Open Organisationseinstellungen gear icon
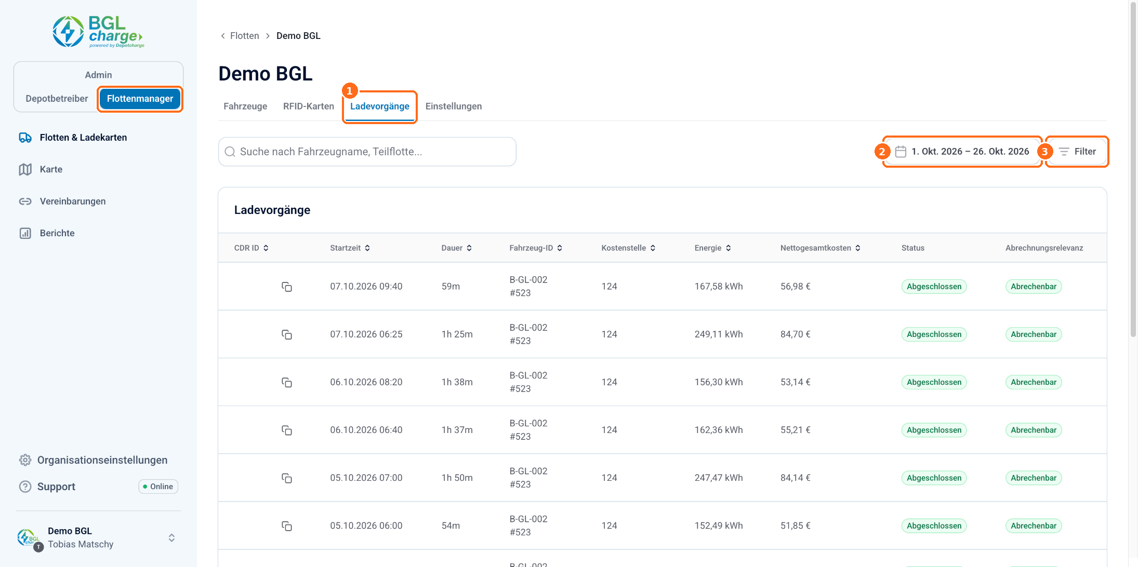1138x567 pixels. (x=25, y=460)
